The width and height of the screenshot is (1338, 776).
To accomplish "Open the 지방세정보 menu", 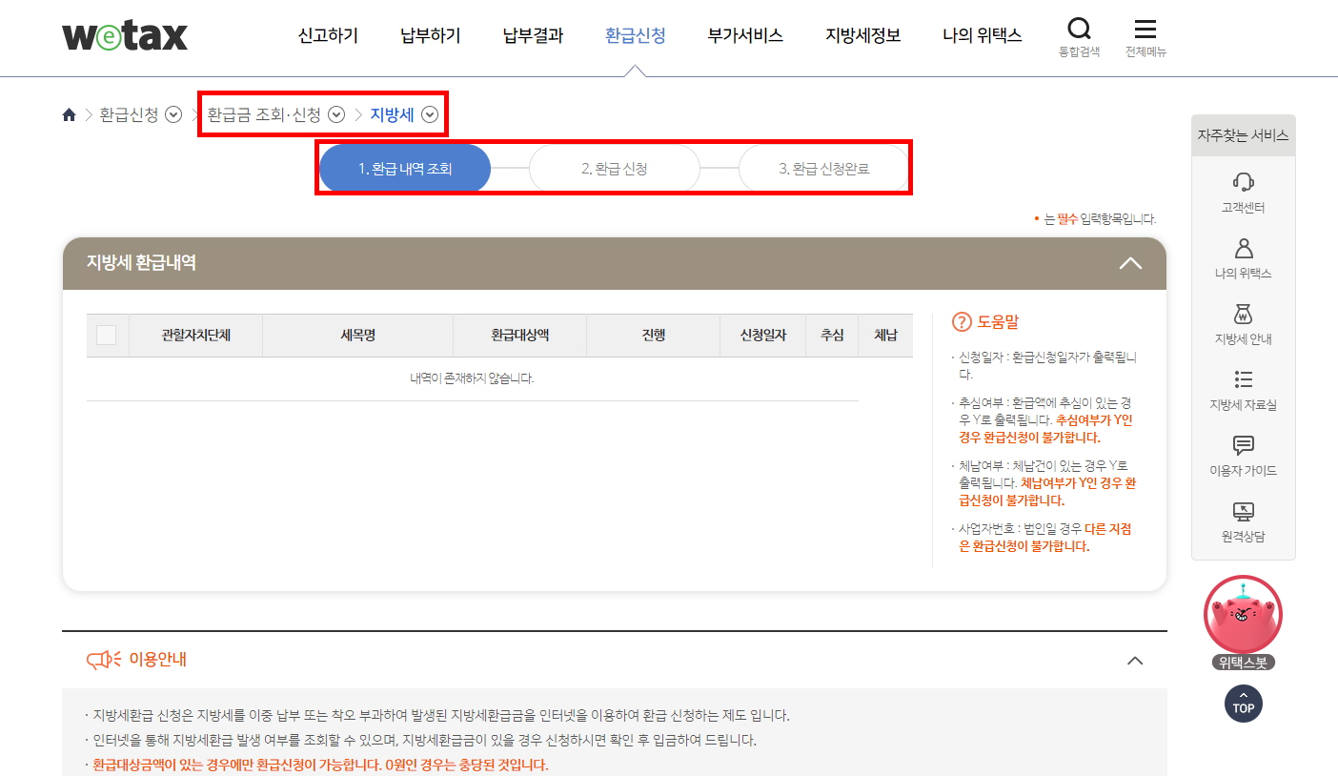I will (x=863, y=36).
